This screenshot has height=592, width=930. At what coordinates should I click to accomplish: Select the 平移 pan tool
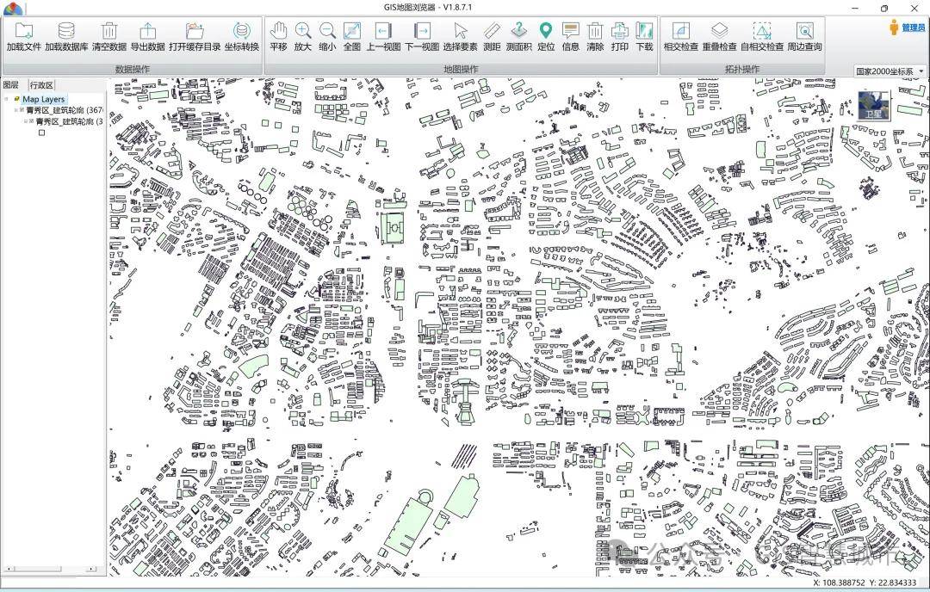pos(278,36)
